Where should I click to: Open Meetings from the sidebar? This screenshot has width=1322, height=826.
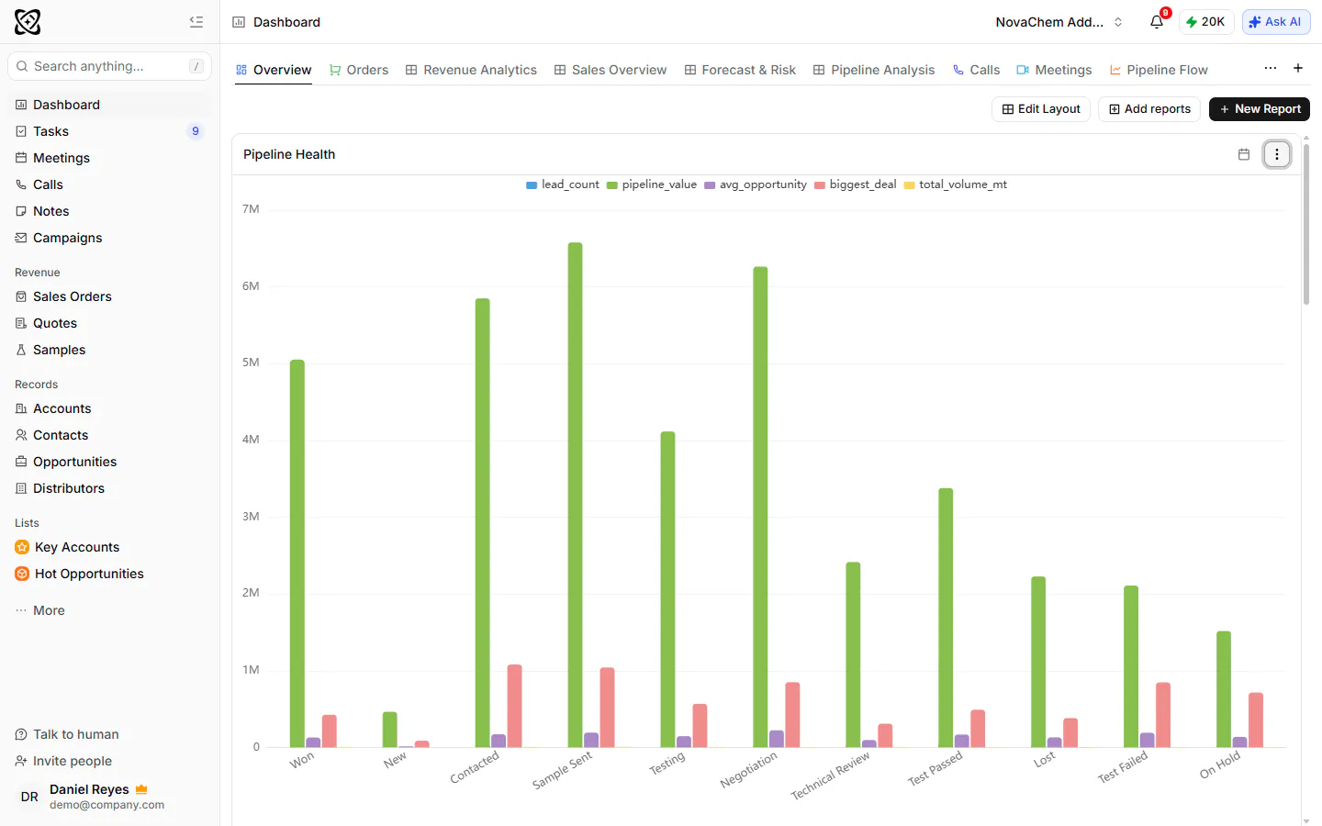[x=109, y=158]
